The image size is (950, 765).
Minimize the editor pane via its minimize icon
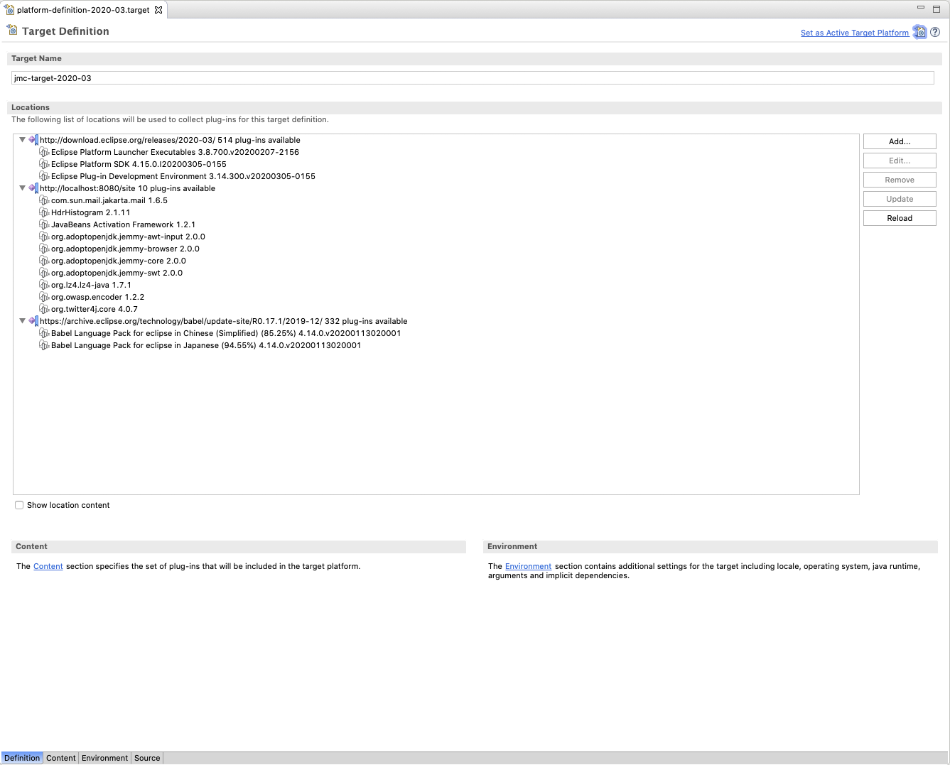pyautogui.click(x=920, y=8)
